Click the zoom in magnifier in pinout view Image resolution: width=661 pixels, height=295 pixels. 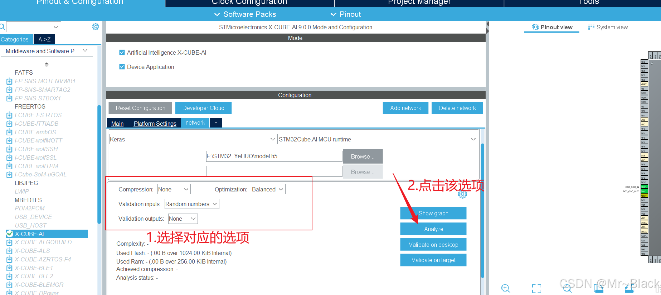506,288
